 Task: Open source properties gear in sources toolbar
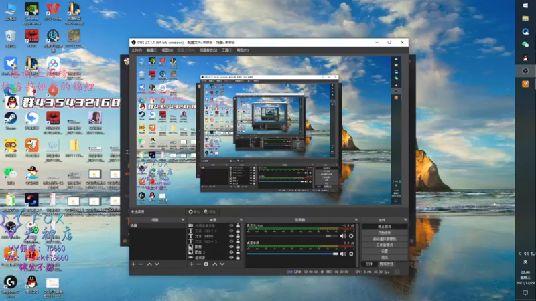point(206,264)
